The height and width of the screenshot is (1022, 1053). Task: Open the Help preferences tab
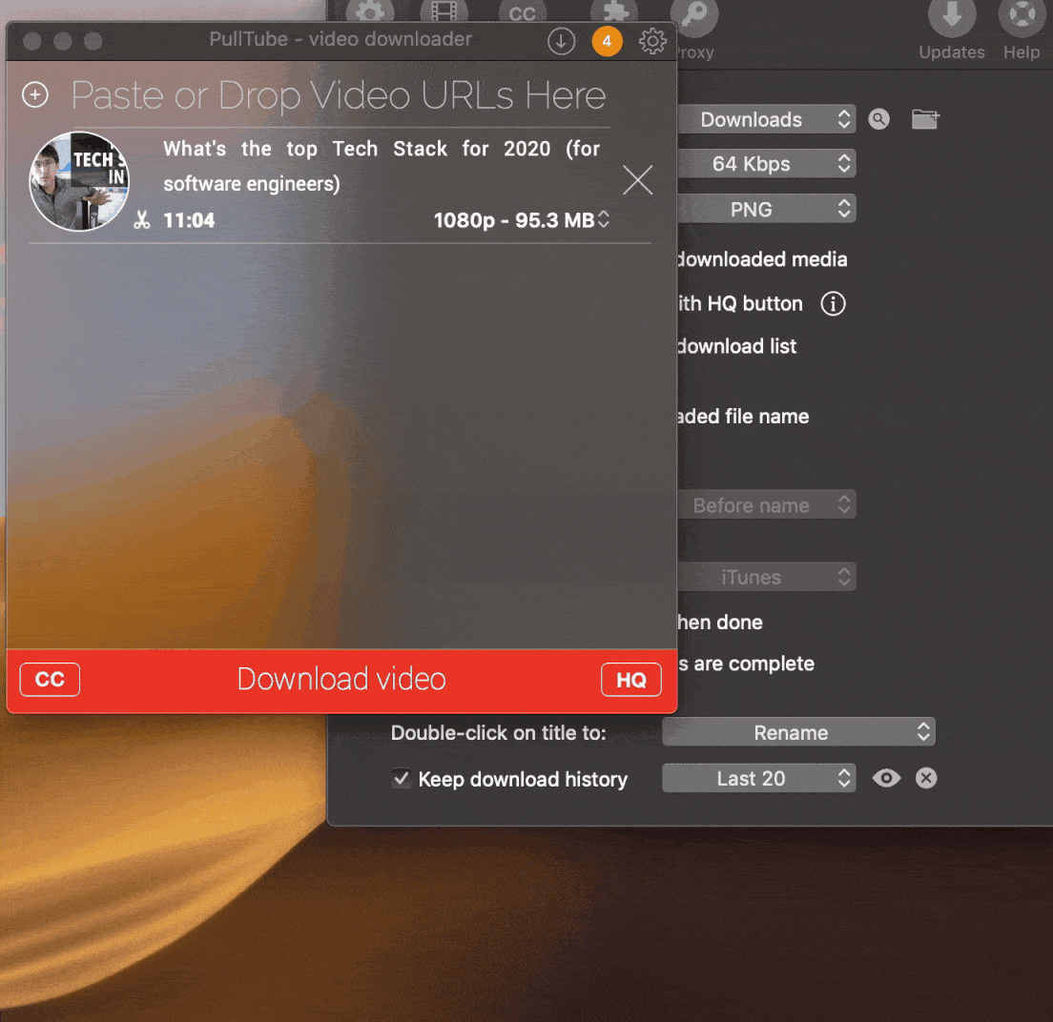(x=1022, y=31)
